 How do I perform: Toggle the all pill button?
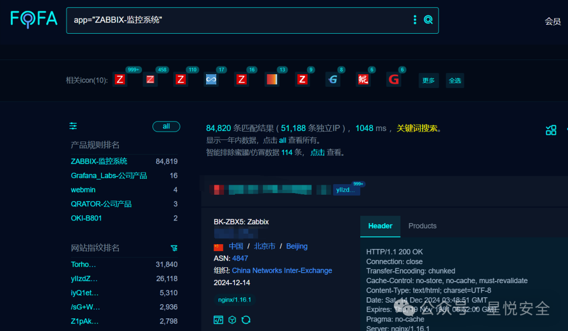click(166, 126)
